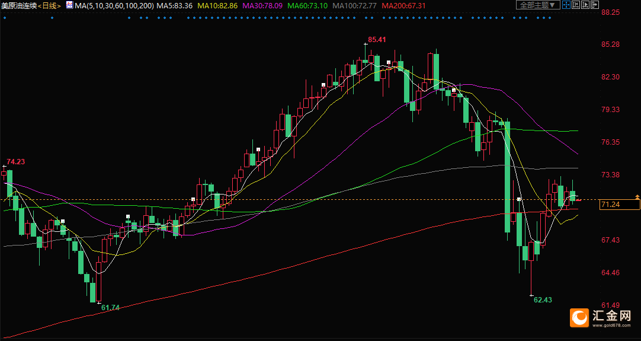Viewport: 641px width, 341px height.
Task: Click the 73.38 price axis label
Action: point(611,175)
